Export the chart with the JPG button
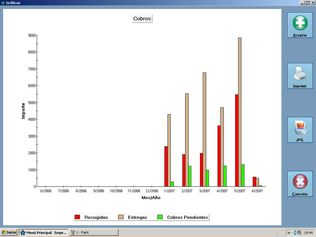This screenshot has width=316, height=237. [300, 130]
